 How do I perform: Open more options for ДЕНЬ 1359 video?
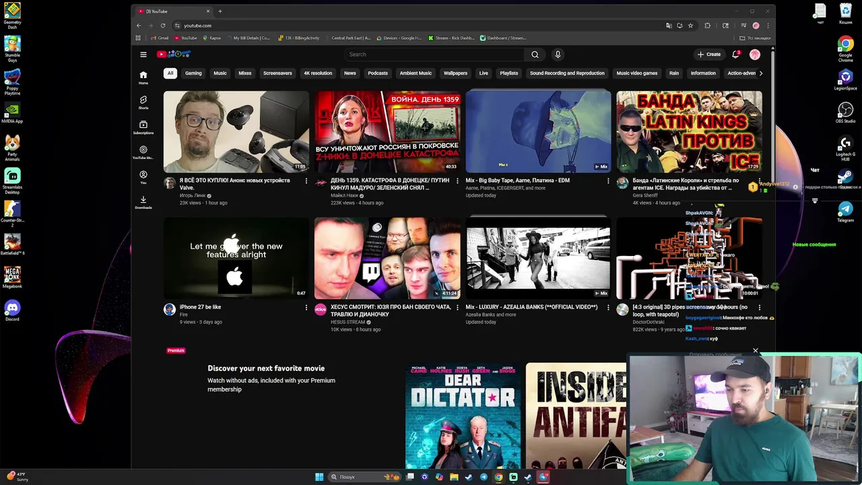pyautogui.click(x=457, y=181)
